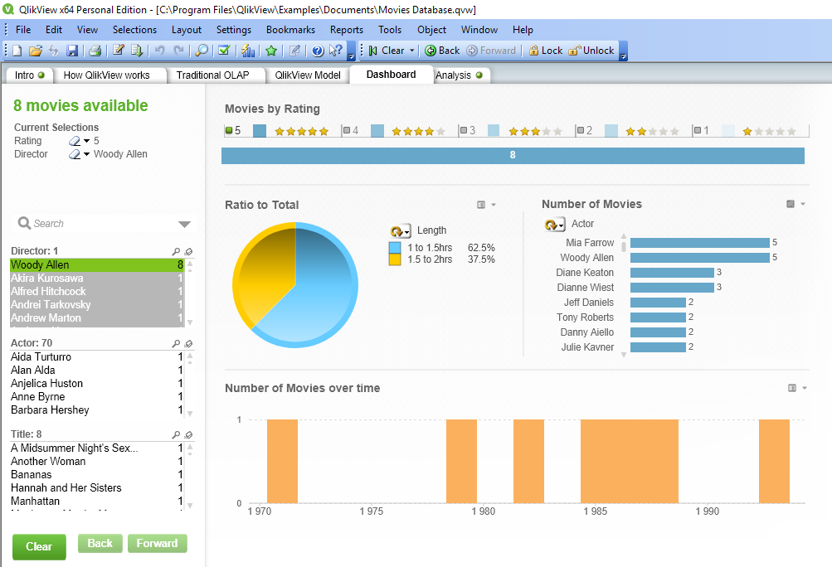Clear the Actor list box selections icon
This screenshot has height=567, width=832.
188,343
